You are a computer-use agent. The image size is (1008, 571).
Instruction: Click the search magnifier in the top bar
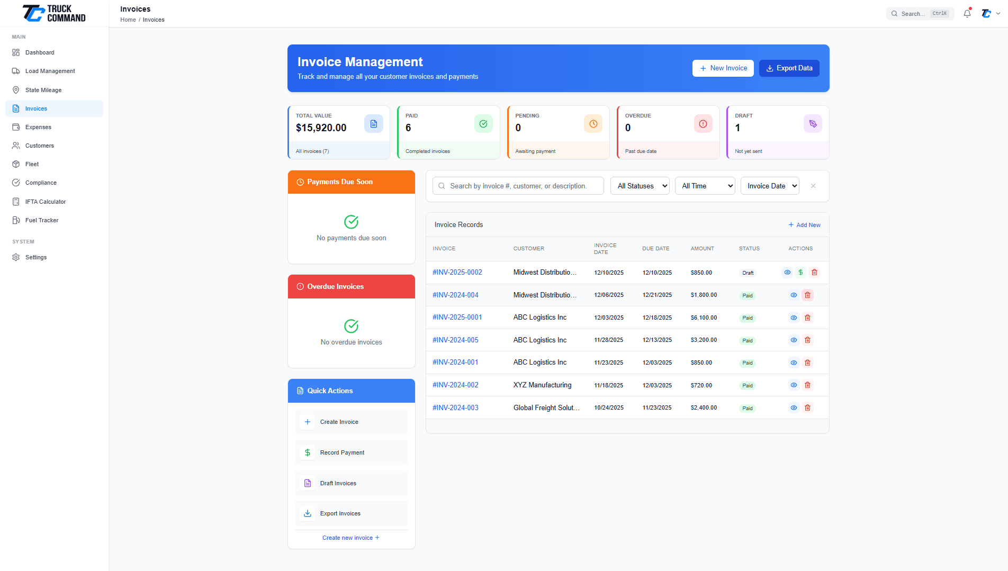coord(895,13)
